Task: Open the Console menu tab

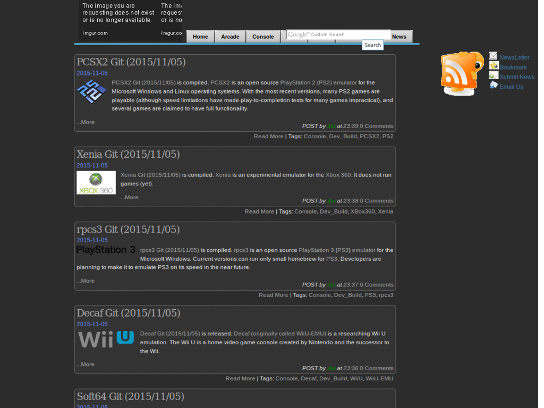Action: [263, 37]
